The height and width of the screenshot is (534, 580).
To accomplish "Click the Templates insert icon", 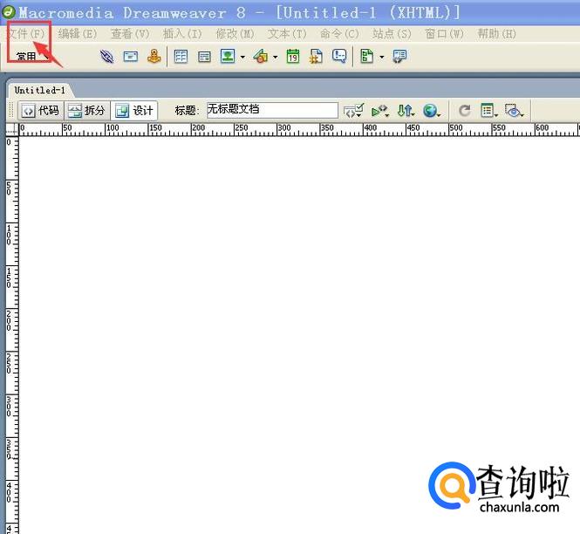I will click(x=367, y=56).
